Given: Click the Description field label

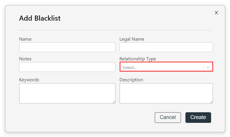Looking at the screenshot, I should 131,80.
